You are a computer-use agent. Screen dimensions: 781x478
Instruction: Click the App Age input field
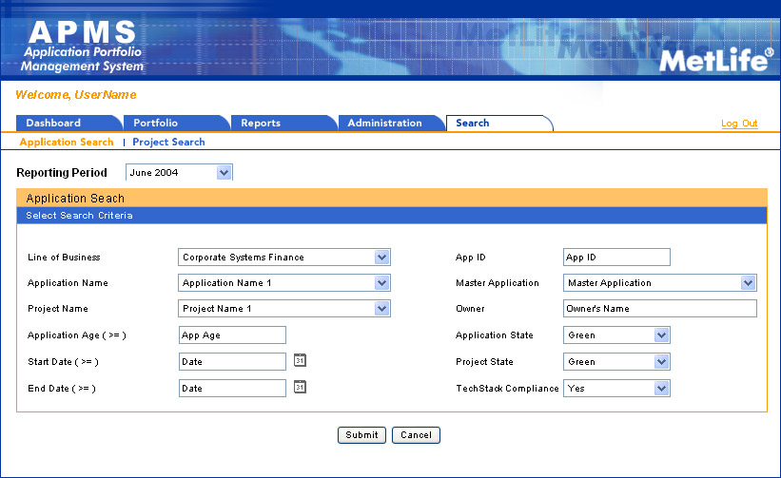(232, 335)
